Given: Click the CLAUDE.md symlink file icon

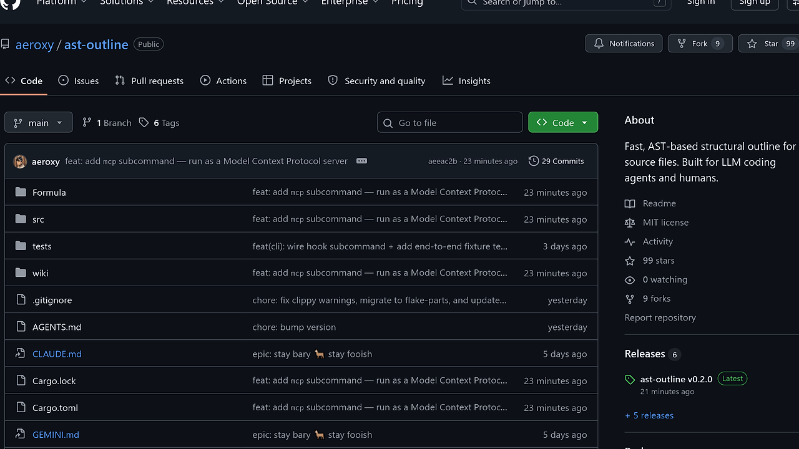Looking at the screenshot, I should tap(21, 353).
